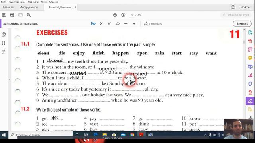Select the cross mark X tool
The width and height of the screenshot is (255, 143).
tap(101, 24)
